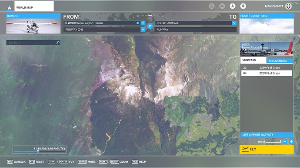Click the search magnifier icon

click(x=58, y=42)
